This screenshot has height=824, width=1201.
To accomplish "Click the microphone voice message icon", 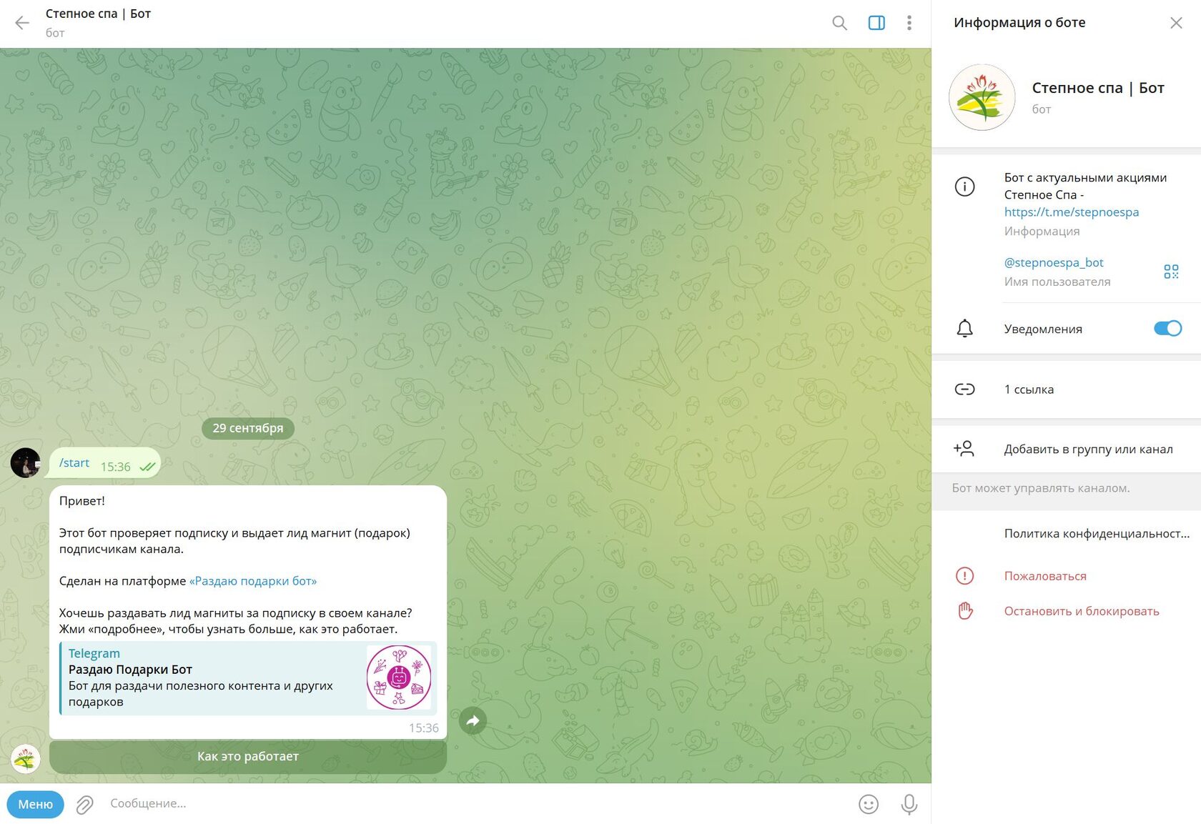I will (x=909, y=805).
